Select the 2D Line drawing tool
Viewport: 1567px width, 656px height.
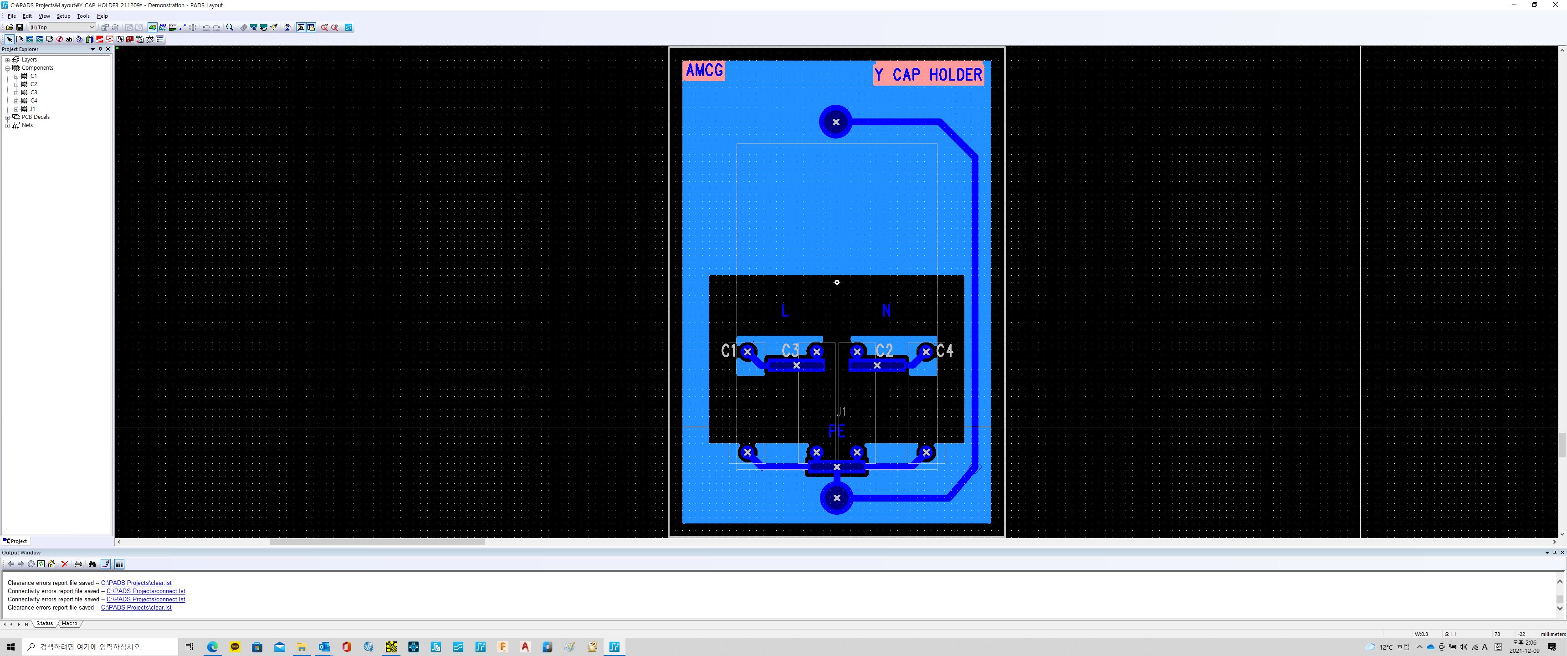[x=20, y=39]
